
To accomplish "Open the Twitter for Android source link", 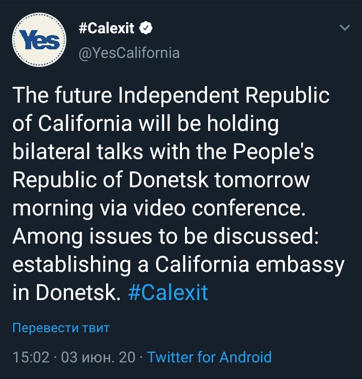I will pyautogui.click(x=209, y=357).
